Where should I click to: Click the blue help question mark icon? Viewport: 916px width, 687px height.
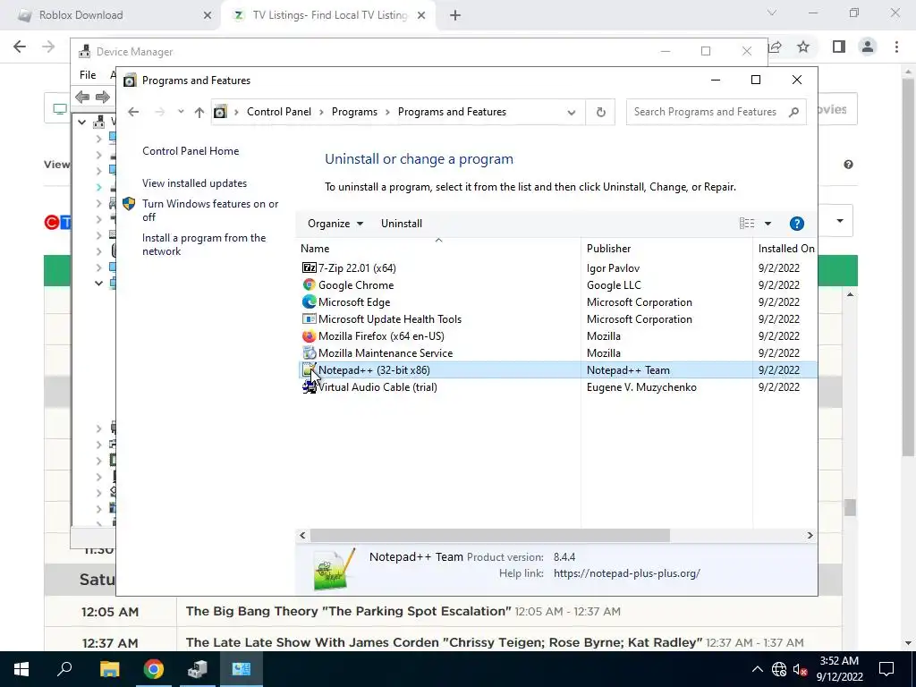pyautogui.click(x=796, y=223)
